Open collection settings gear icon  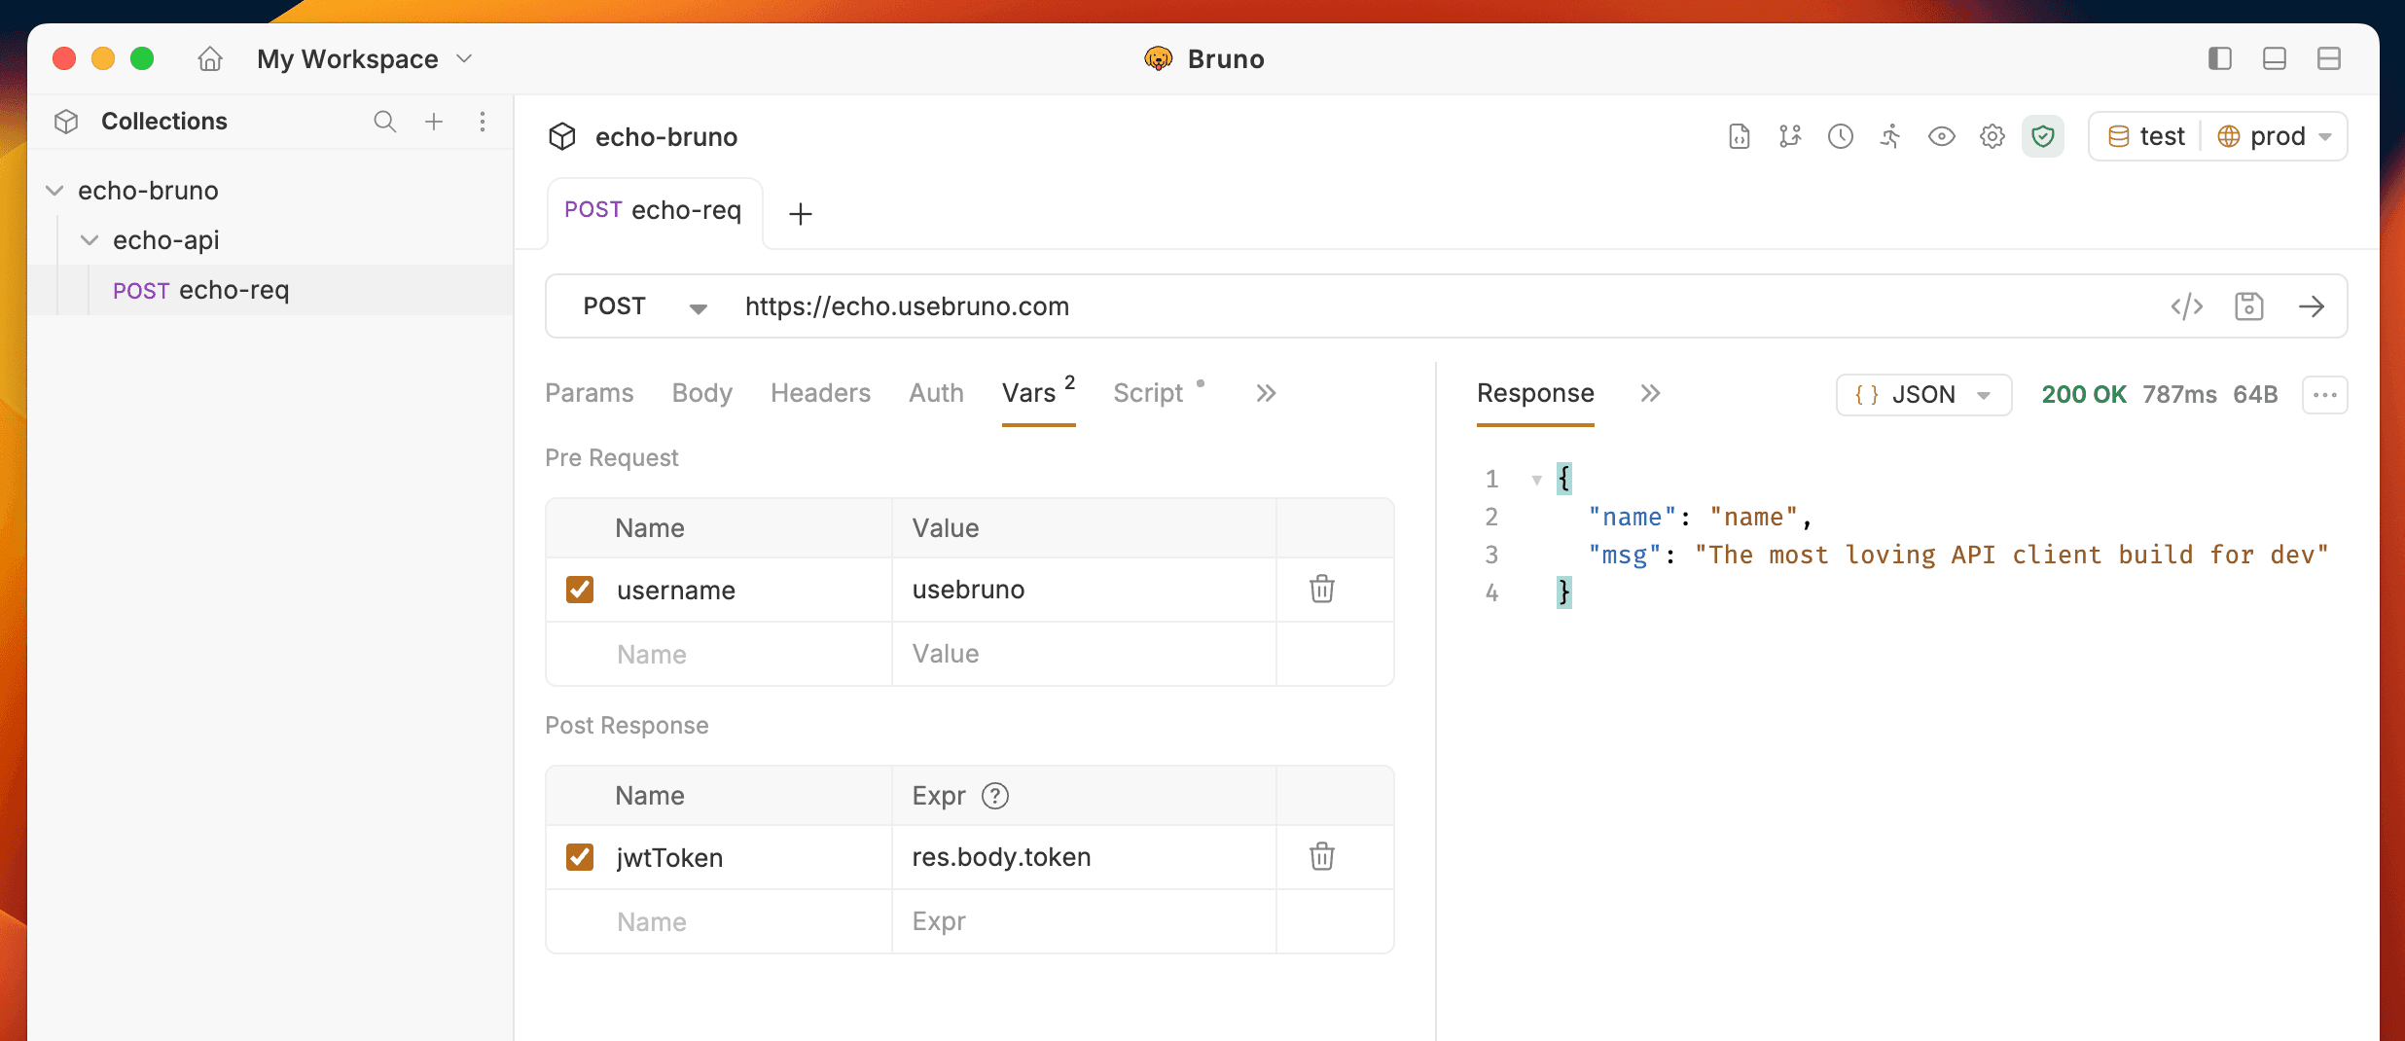(1992, 136)
